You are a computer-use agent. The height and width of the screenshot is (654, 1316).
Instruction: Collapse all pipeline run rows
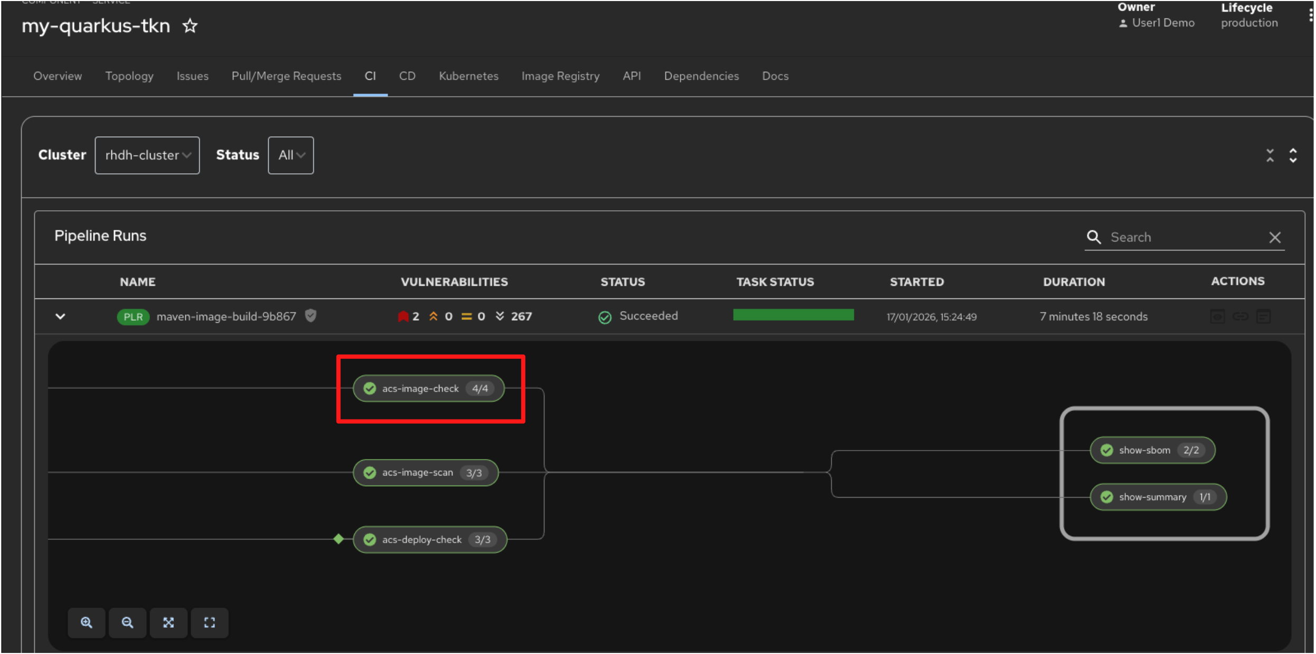(1271, 155)
